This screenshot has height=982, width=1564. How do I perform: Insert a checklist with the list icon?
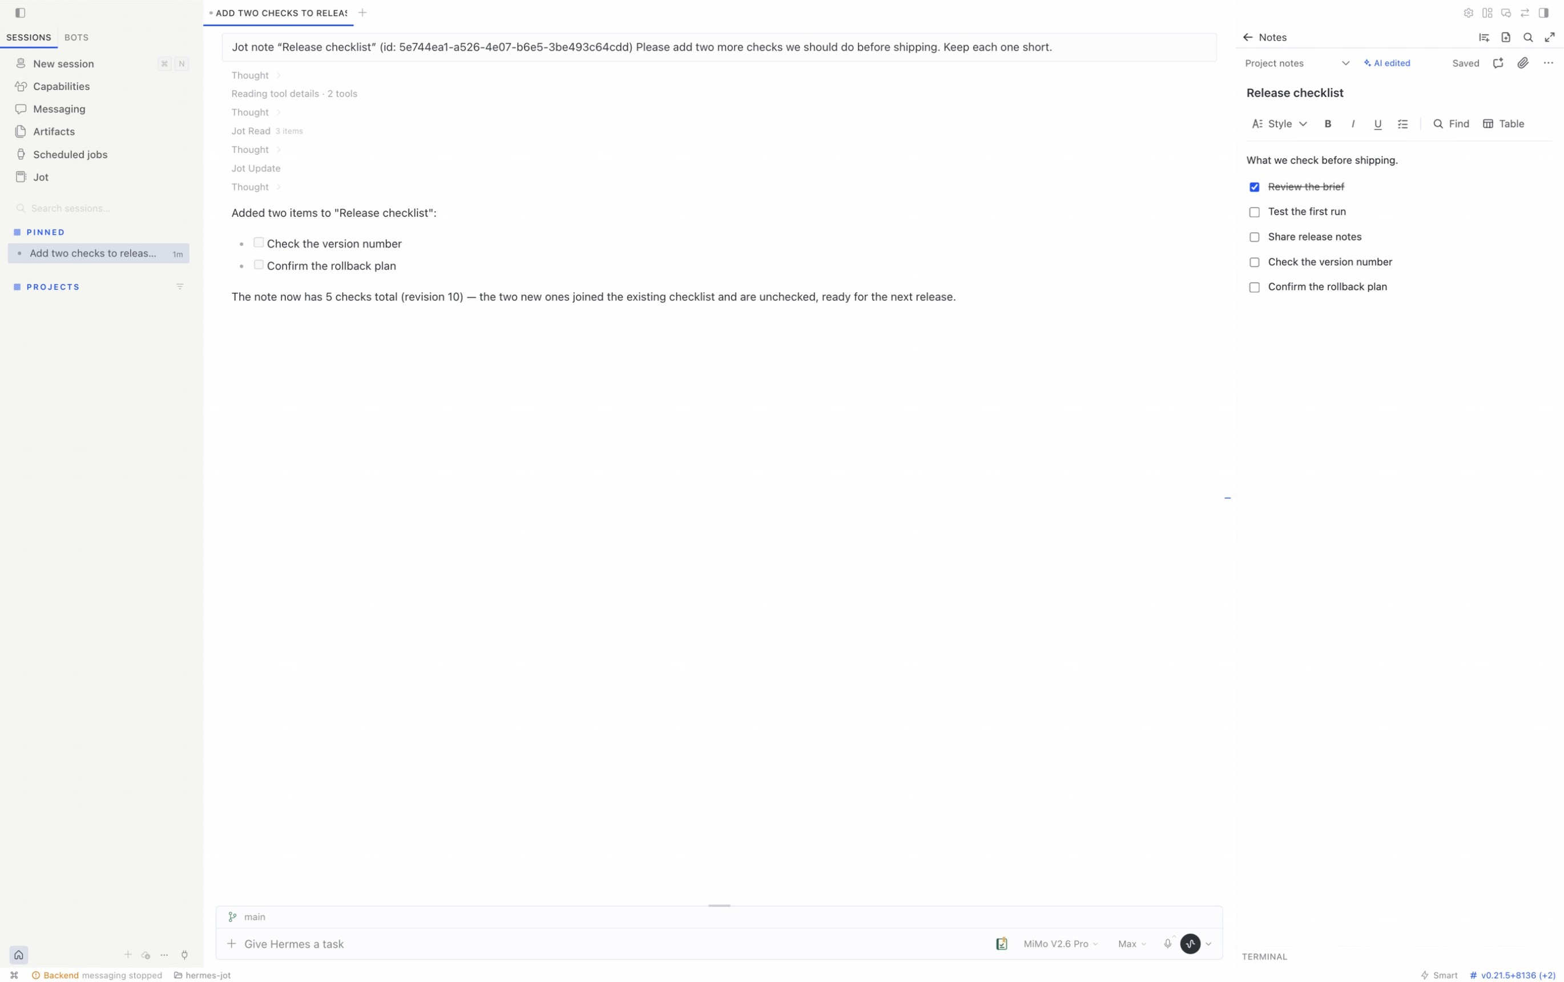(x=1403, y=123)
